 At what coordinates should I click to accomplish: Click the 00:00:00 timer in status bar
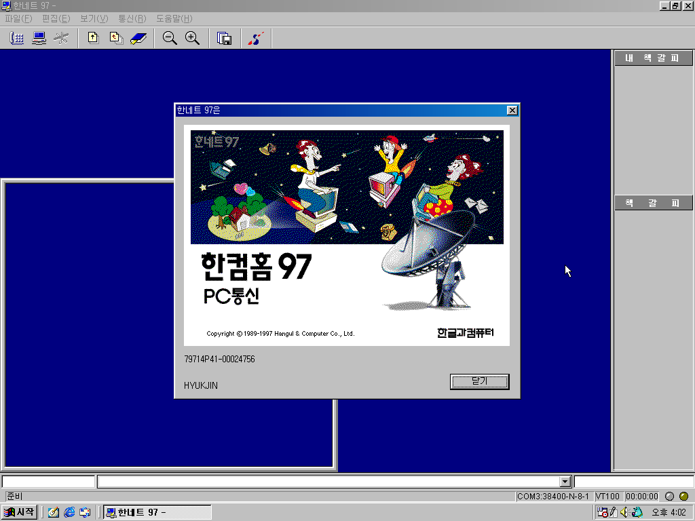pos(642,496)
